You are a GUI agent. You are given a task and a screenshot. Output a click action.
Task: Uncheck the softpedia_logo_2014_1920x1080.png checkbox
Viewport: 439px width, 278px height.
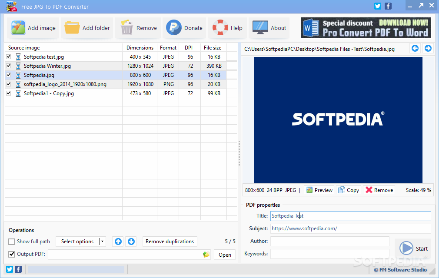(9, 84)
